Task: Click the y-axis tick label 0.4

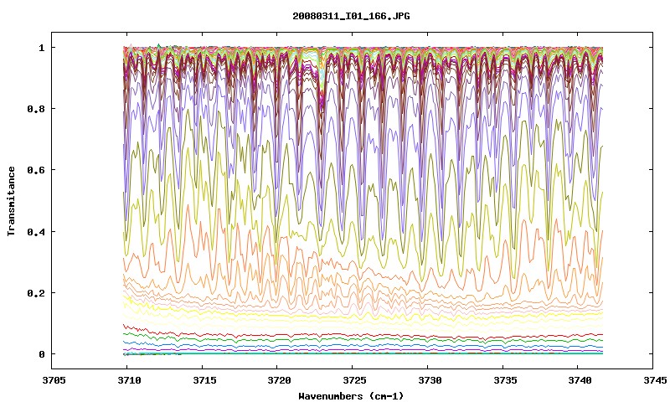Action: pyautogui.click(x=36, y=231)
